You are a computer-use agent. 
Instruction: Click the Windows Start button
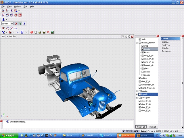[x=9, y=135]
